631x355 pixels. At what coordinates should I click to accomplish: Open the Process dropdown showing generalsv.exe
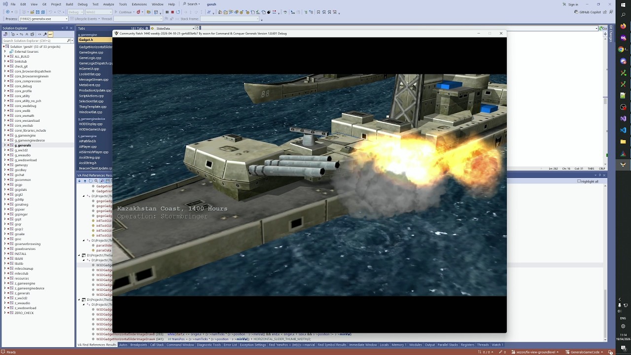(x=43, y=19)
